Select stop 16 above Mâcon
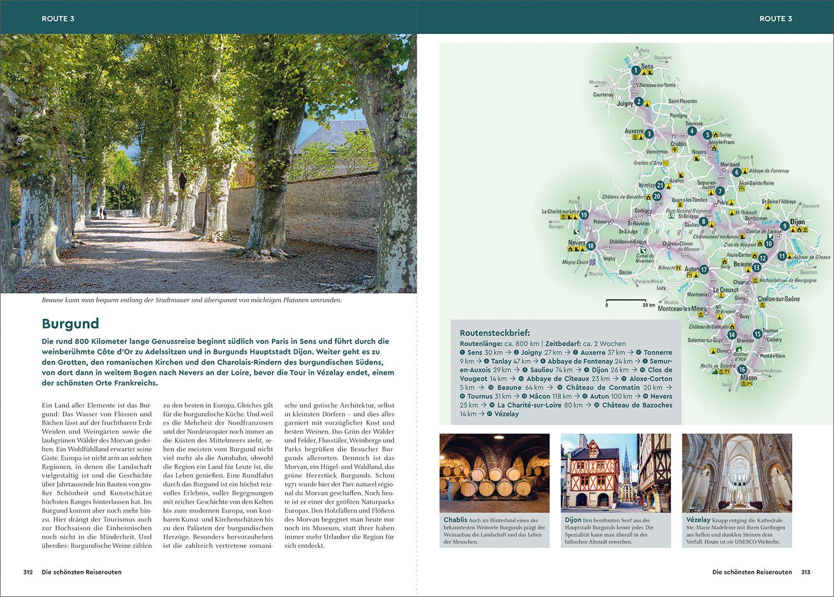This screenshot has width=834, height=597. tap(742, 369)
